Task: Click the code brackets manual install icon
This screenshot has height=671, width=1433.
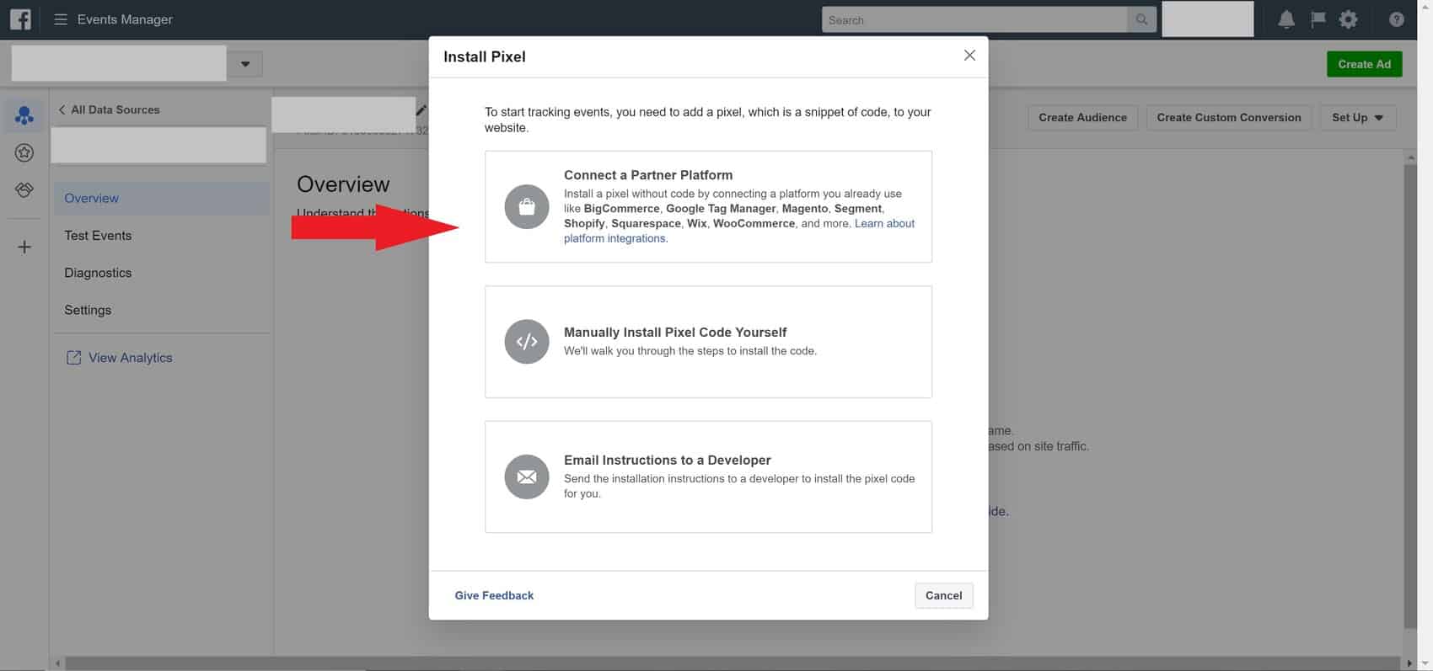Action: (x=527, y=342)
